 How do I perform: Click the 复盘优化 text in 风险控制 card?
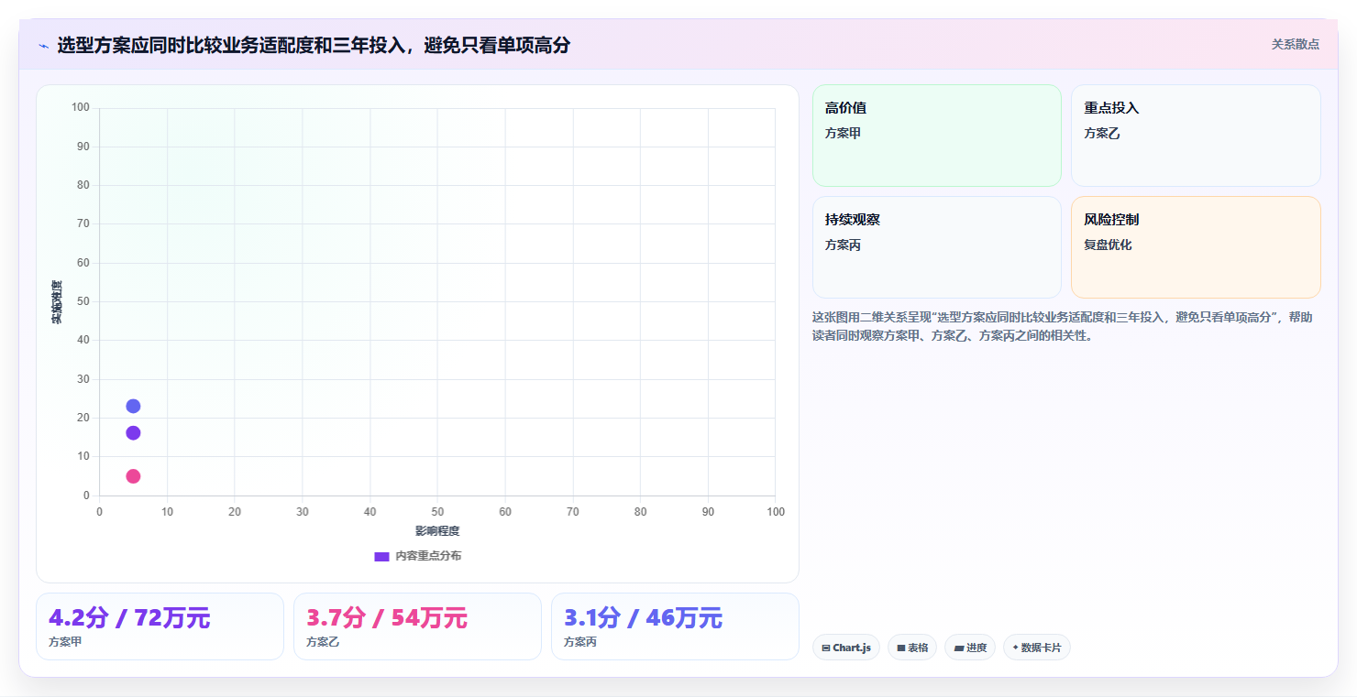click(x=1108, y=245)
